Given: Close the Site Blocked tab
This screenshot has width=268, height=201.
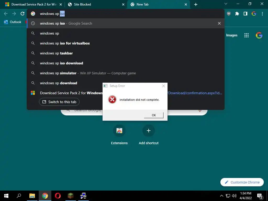Looking at the screenshot, I should 123,4.
